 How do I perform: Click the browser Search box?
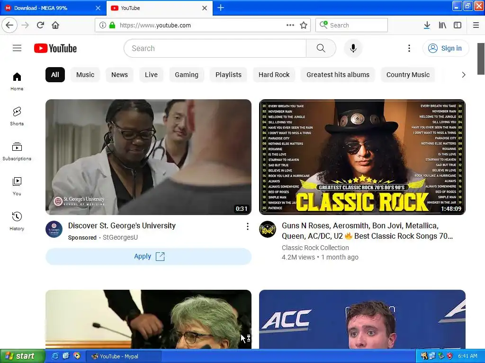[x=351, y=25]
